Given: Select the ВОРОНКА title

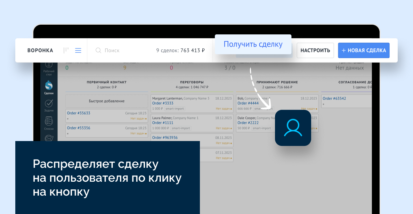Looking at the screenshot, I should pos(40,50).
